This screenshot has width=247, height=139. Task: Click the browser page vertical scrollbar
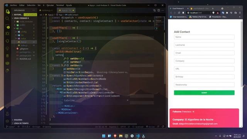pos(242,54)
